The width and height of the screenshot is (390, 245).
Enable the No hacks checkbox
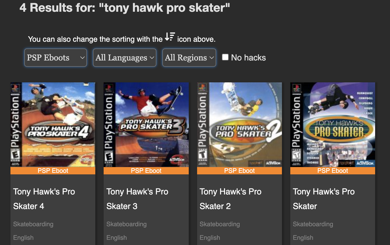click(x=225, y=57)
